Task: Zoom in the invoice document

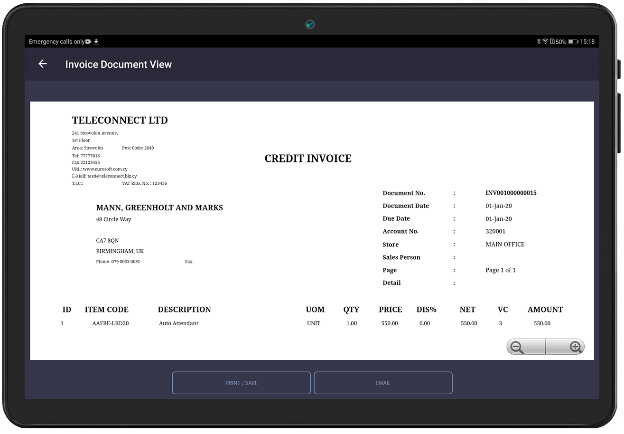Action: click(x=575, y=347)
